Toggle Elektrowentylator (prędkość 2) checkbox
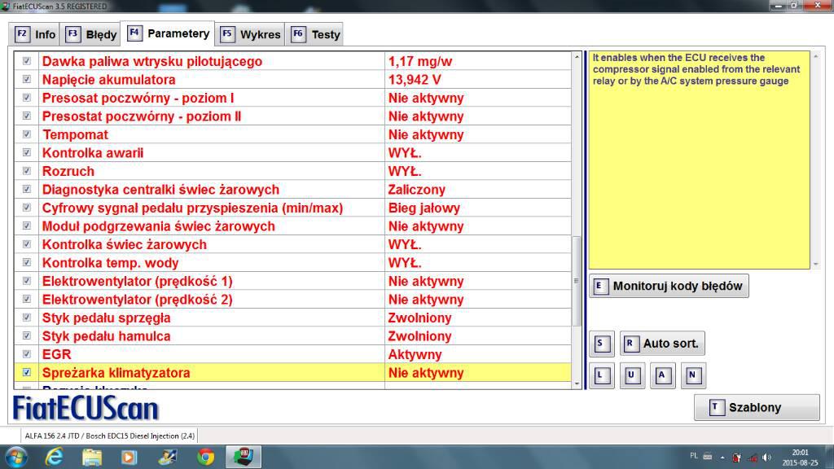The image size is (834, 469). click(x=27, y=300)
